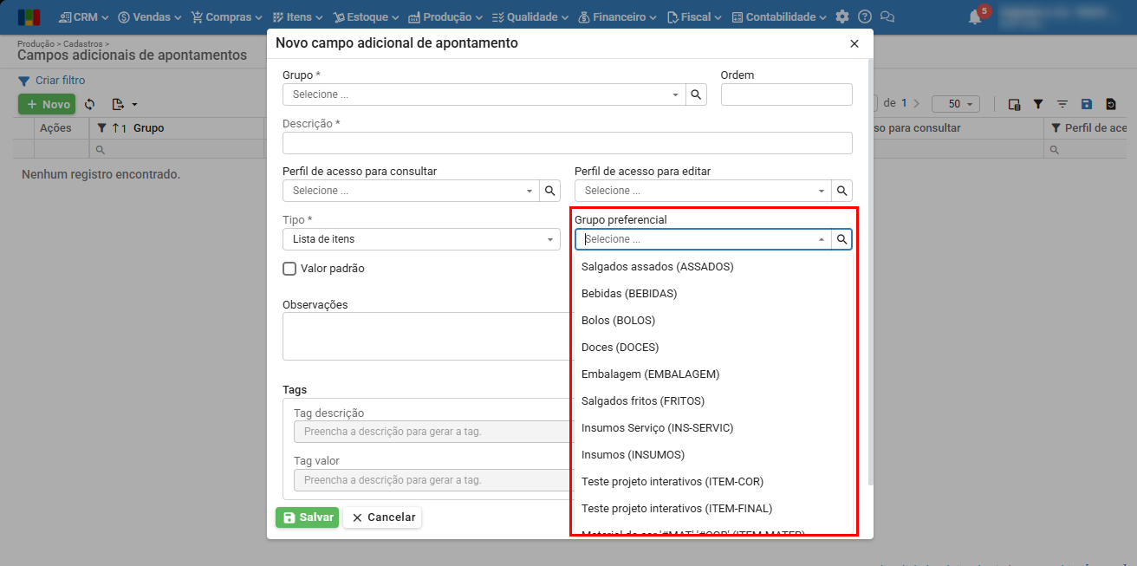Click the Cancelar button
The image size is (1137, 566).
382,517
